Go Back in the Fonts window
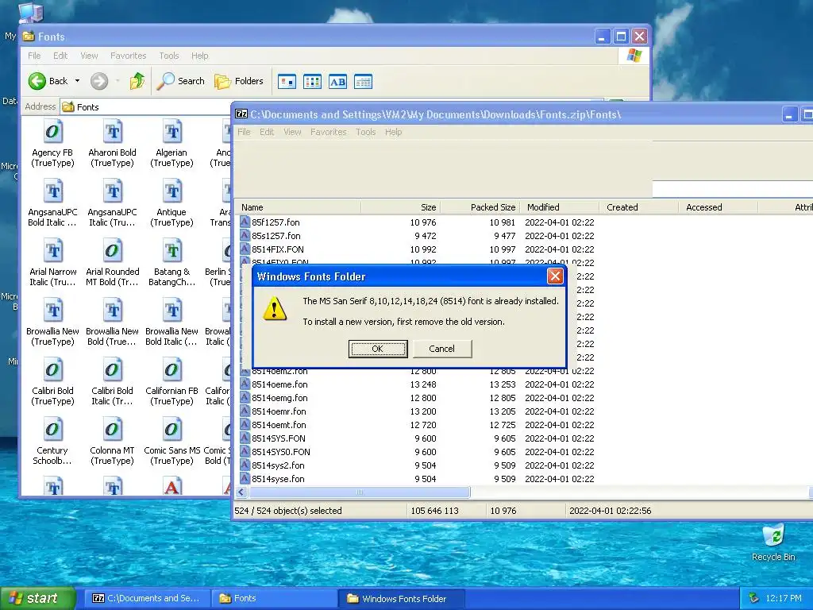The image size is (813, 610). [48, 81]
